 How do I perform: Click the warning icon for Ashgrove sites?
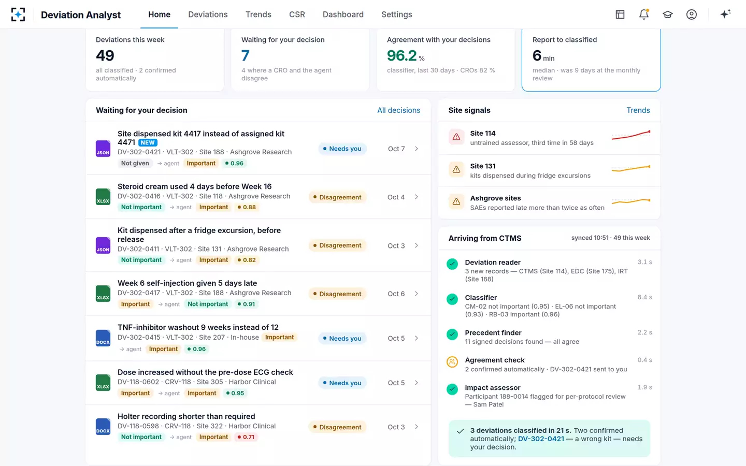click(456, 202)
